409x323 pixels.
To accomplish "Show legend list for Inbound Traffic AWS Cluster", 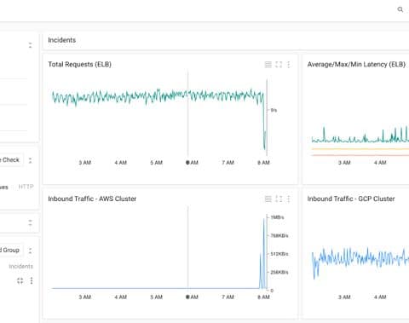I will (268, 199).
